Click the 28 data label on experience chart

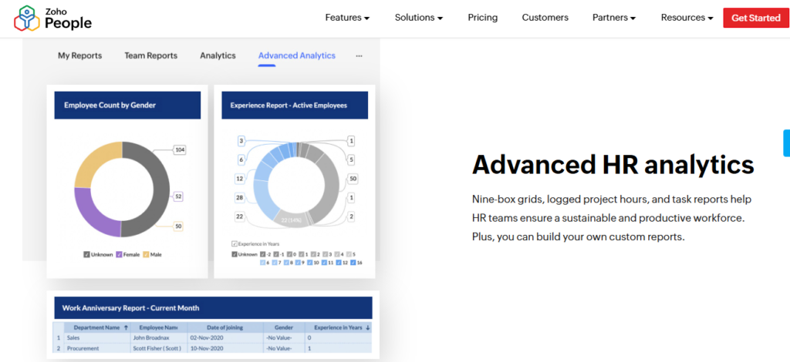click(x=241, y=198)
